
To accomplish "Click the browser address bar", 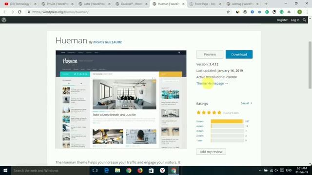I will tap(127, 12).
